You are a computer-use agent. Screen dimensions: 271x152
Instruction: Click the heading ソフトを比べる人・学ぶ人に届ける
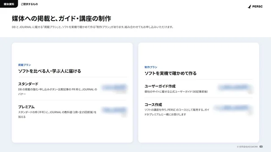tap(50, 71)
